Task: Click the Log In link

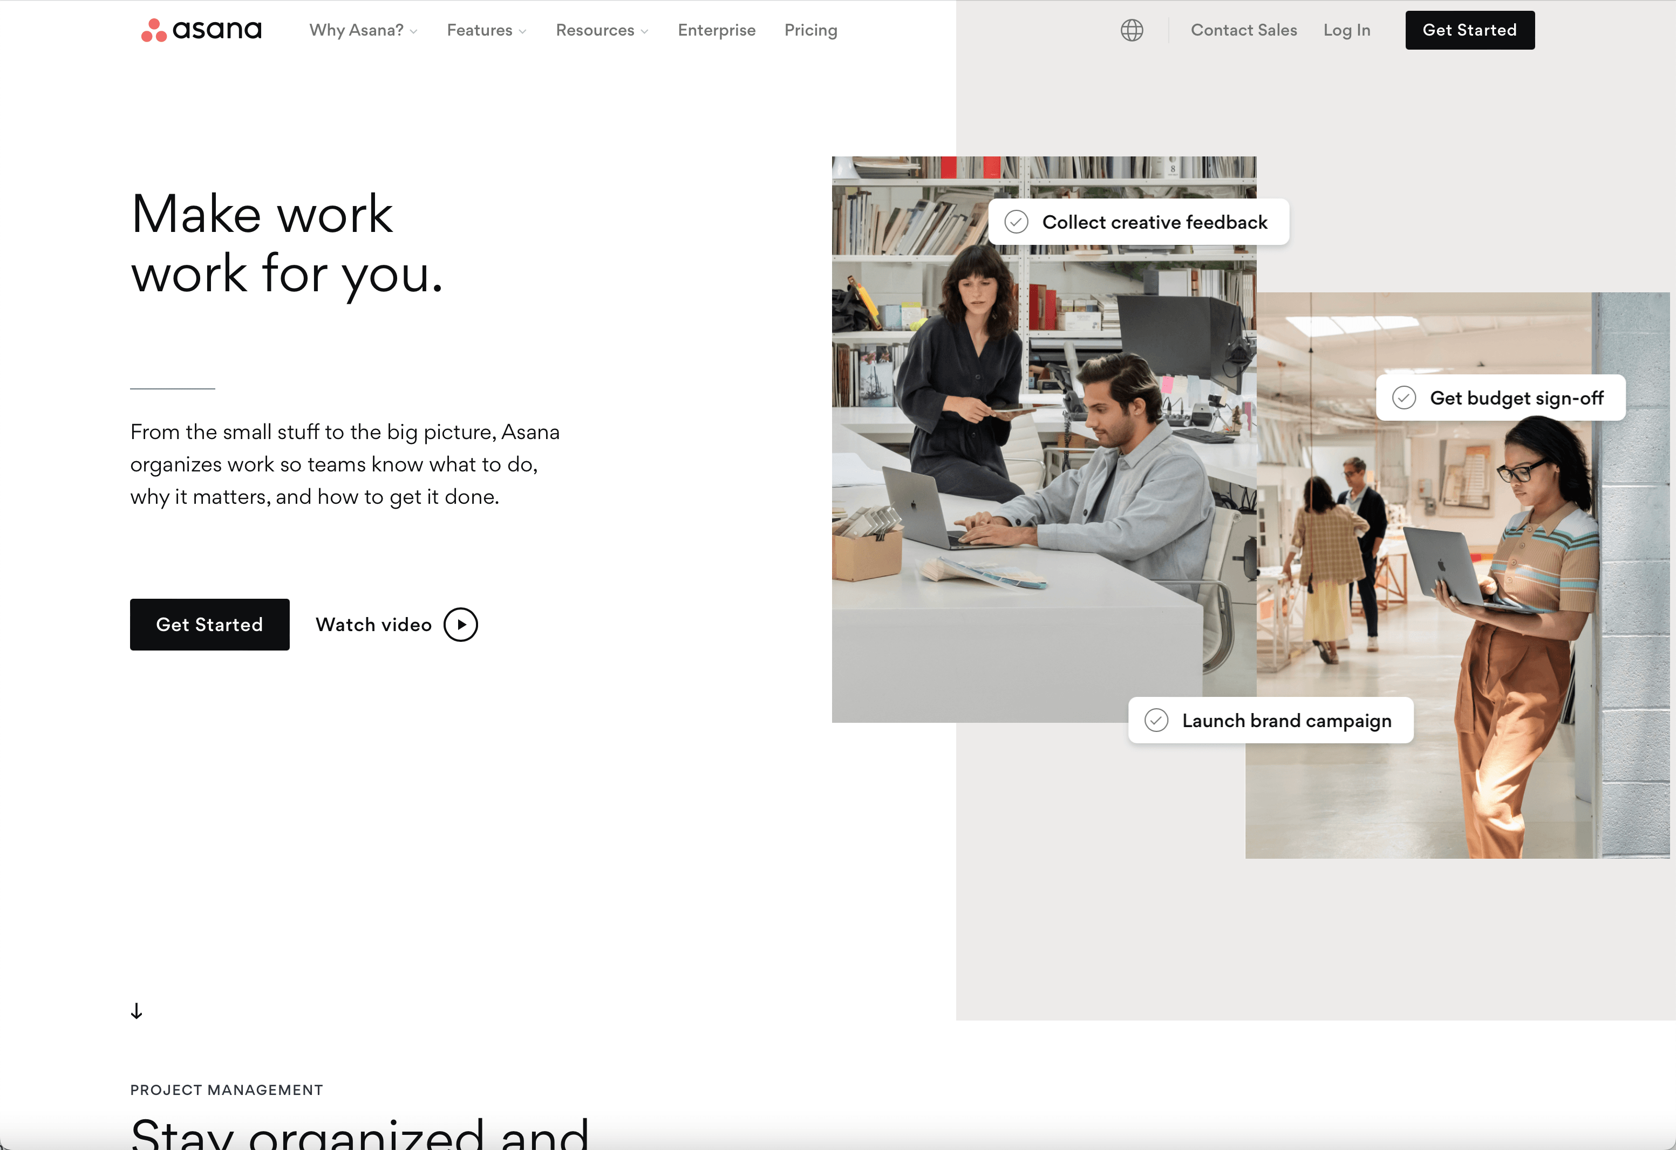Action: 1346,30
